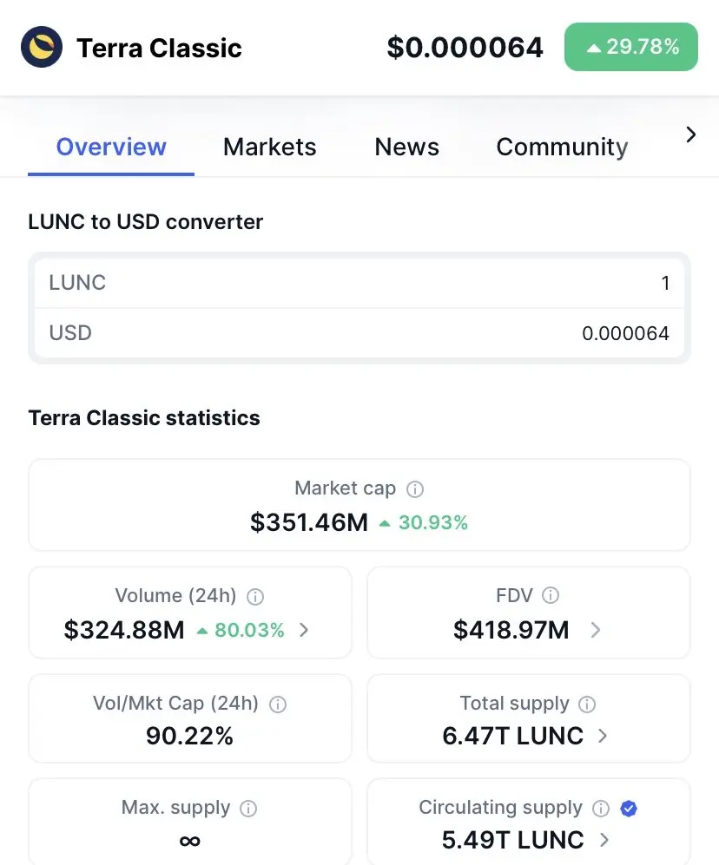Click the Terra Classic statistics heading
Screen dimensions: 719x865
click(x=144, y=418)
